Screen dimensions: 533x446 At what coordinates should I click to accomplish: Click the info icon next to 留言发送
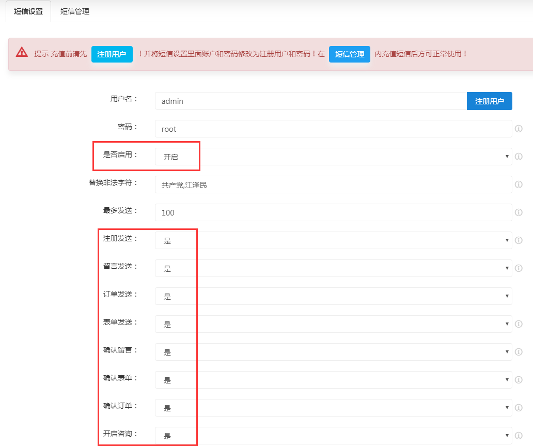[x=519, y=268]
